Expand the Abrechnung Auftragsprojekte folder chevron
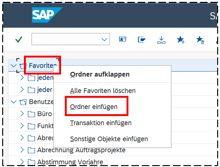The height and width of the screenshot is (167, 220). [22, 150]
